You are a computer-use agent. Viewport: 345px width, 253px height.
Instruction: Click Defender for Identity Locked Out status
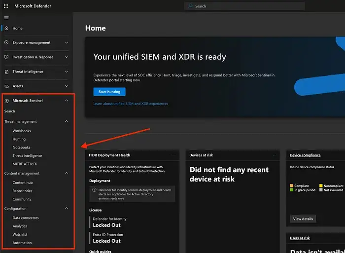(x=107, y=225)
